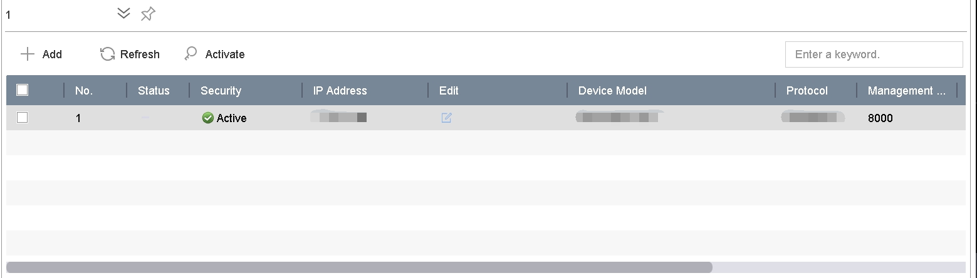
Task: Click the pushpin icon to pin panel
Action: (148, 14)
